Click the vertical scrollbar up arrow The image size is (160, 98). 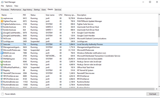pos(159,15)
